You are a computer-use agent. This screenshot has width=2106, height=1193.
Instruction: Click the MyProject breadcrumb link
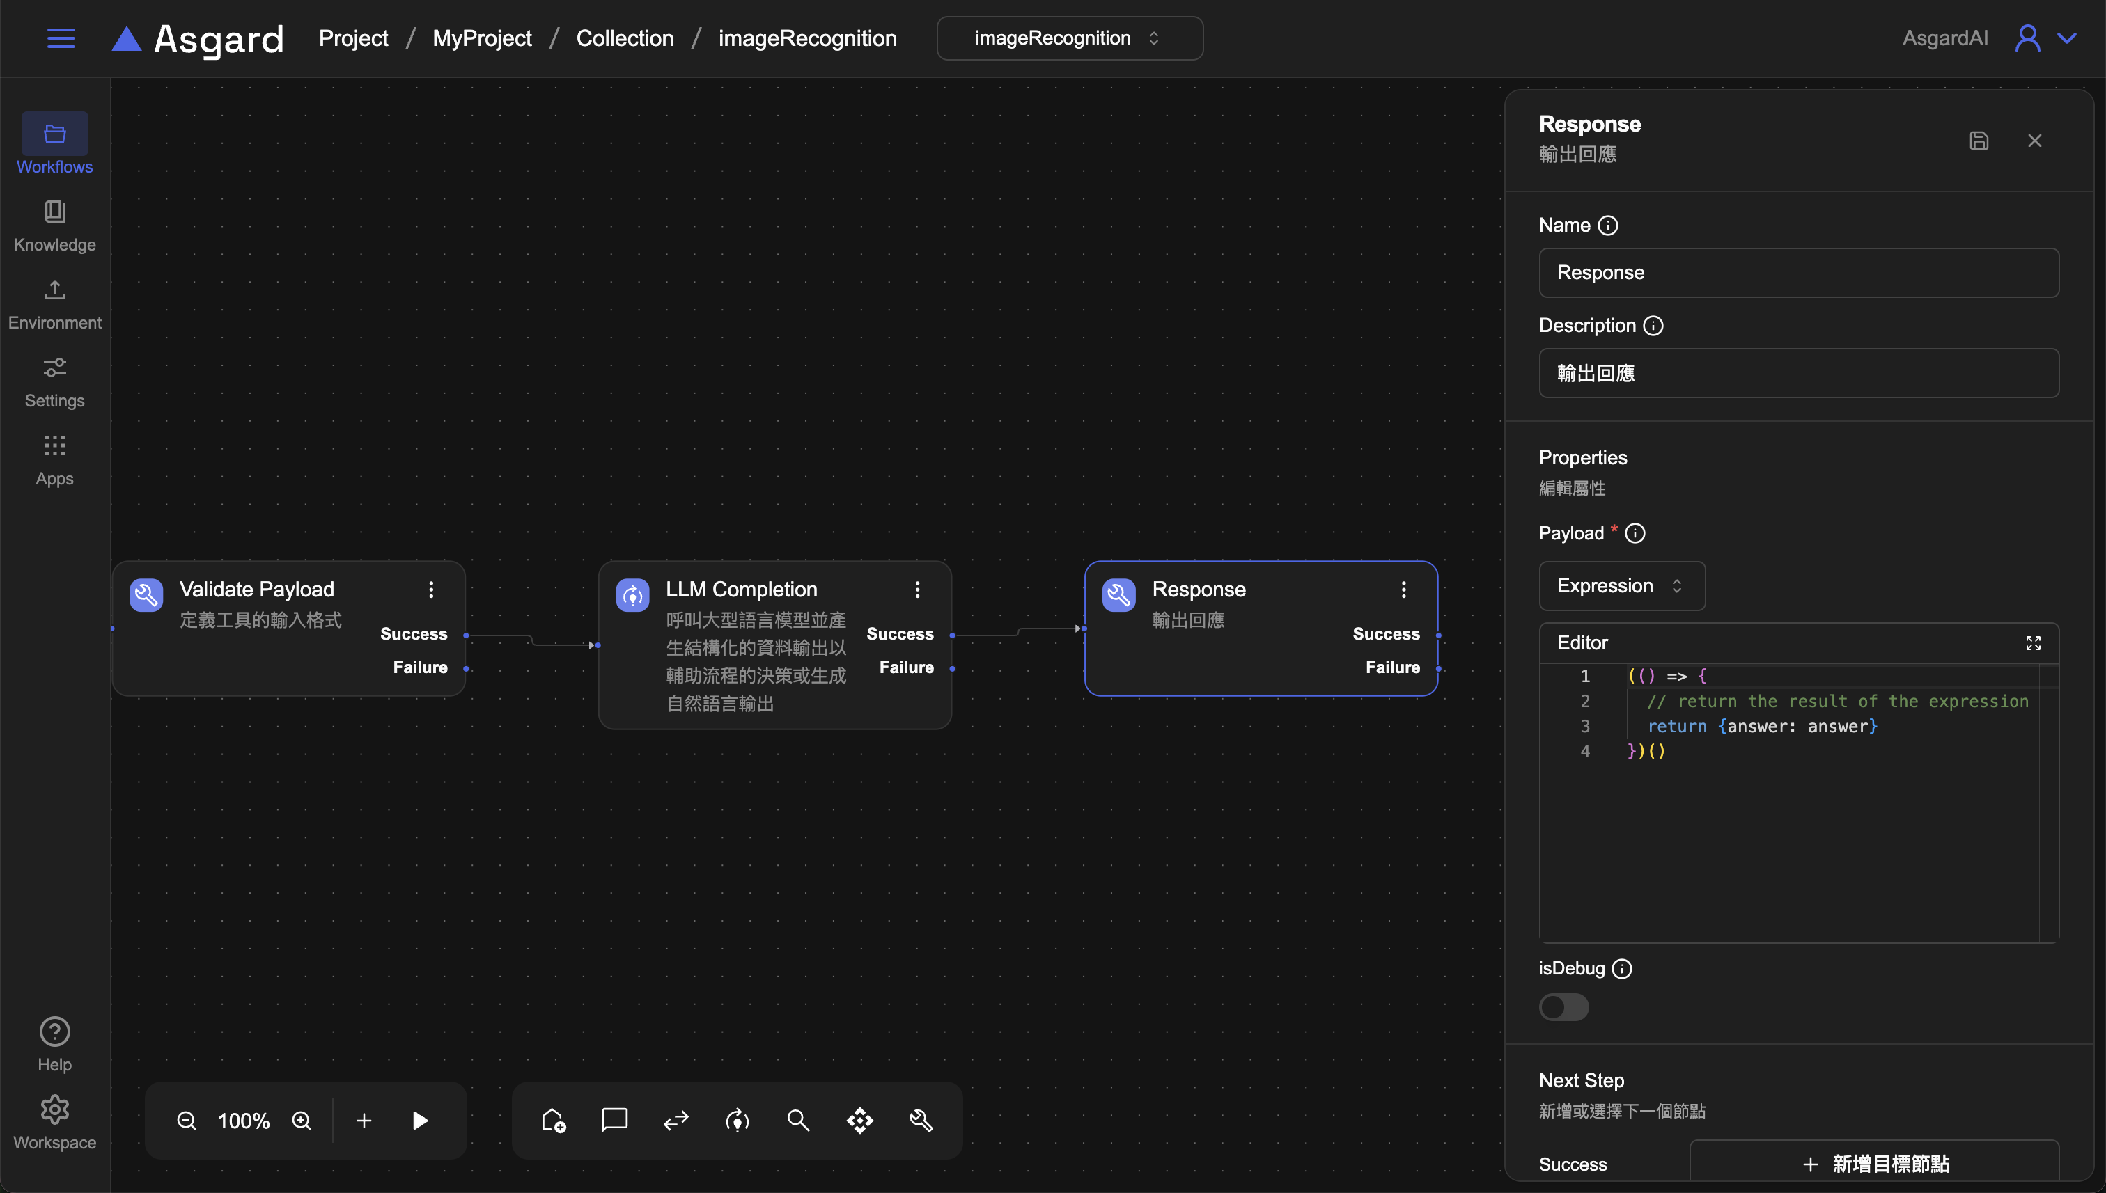pyautogui.click(x=481, y=38)
